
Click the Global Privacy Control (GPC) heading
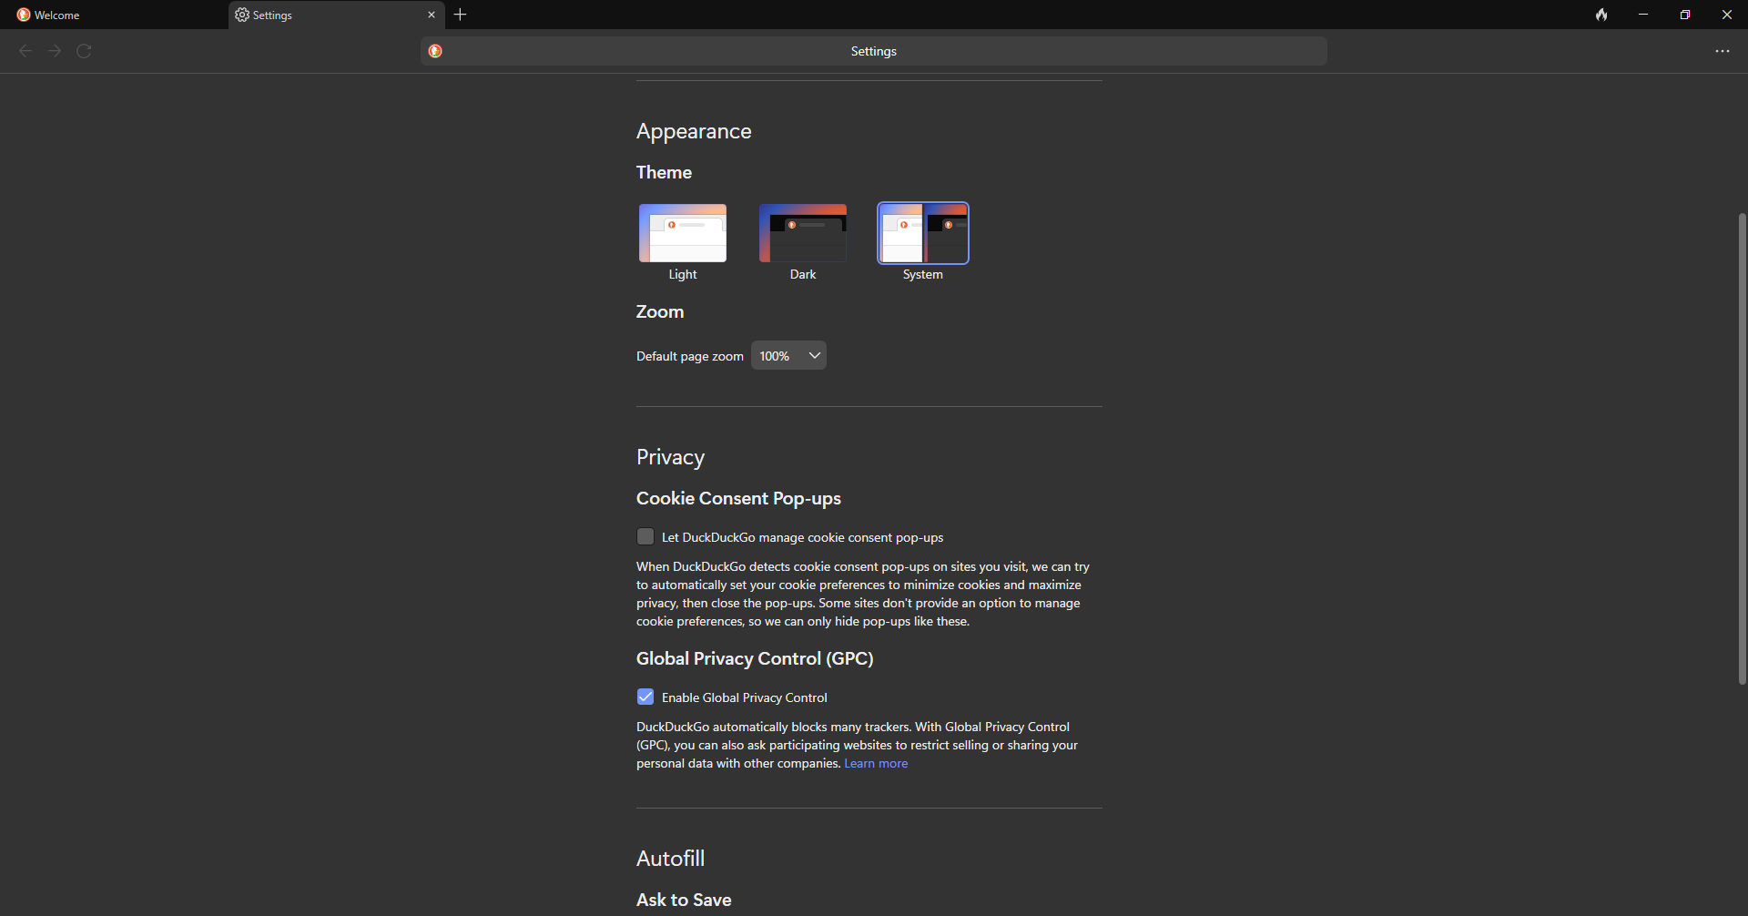[755, 659]
